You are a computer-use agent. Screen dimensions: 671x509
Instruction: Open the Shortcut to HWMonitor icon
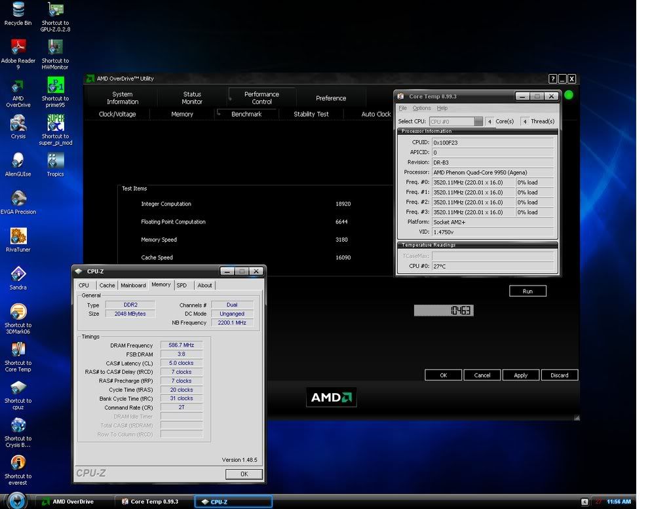(55, 54)
